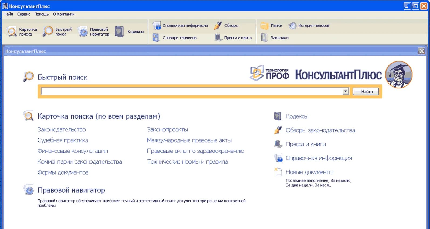Click icon next to Карточка поиска heading
Screen dimensions: 430x229
point(28,116)
